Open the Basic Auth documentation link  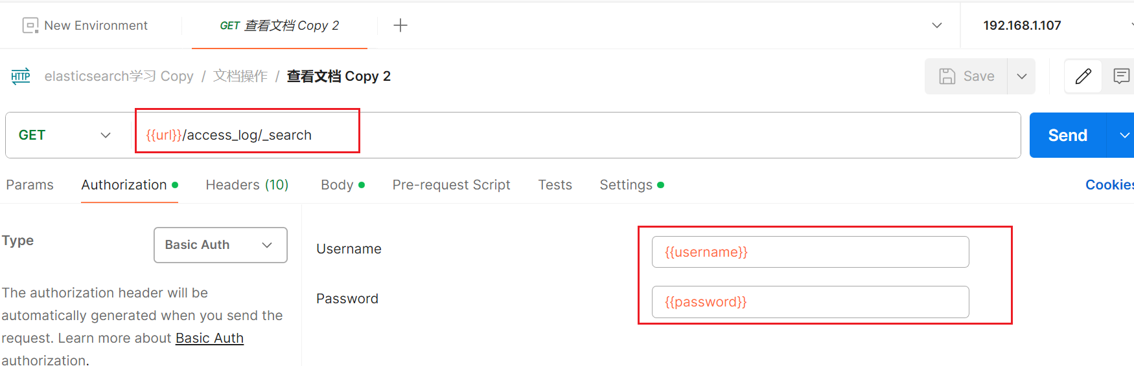coord(209,338)
